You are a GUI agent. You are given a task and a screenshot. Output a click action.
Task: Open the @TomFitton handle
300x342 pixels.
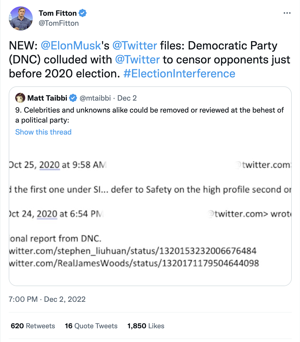coord(59,23)
